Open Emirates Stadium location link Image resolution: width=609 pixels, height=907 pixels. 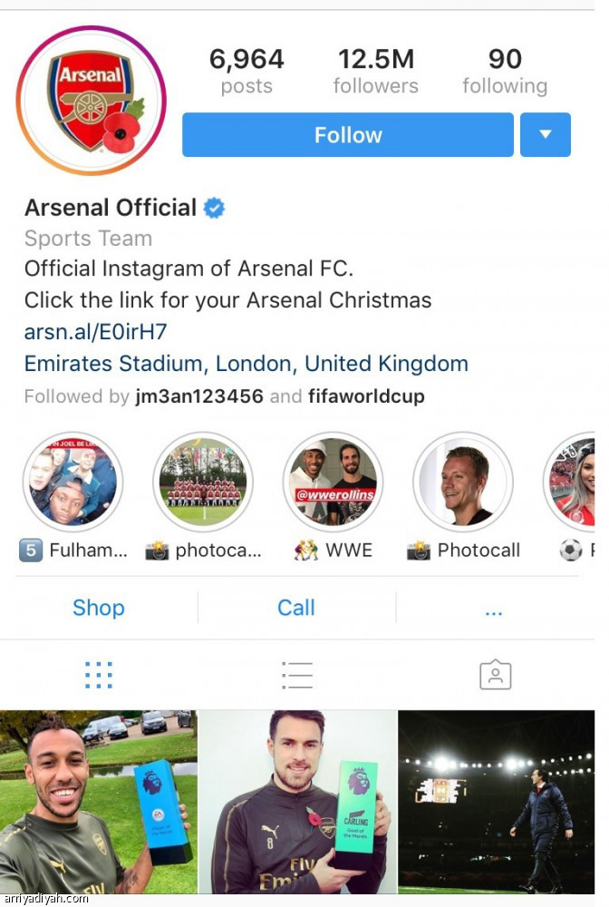tap(246, 364)
